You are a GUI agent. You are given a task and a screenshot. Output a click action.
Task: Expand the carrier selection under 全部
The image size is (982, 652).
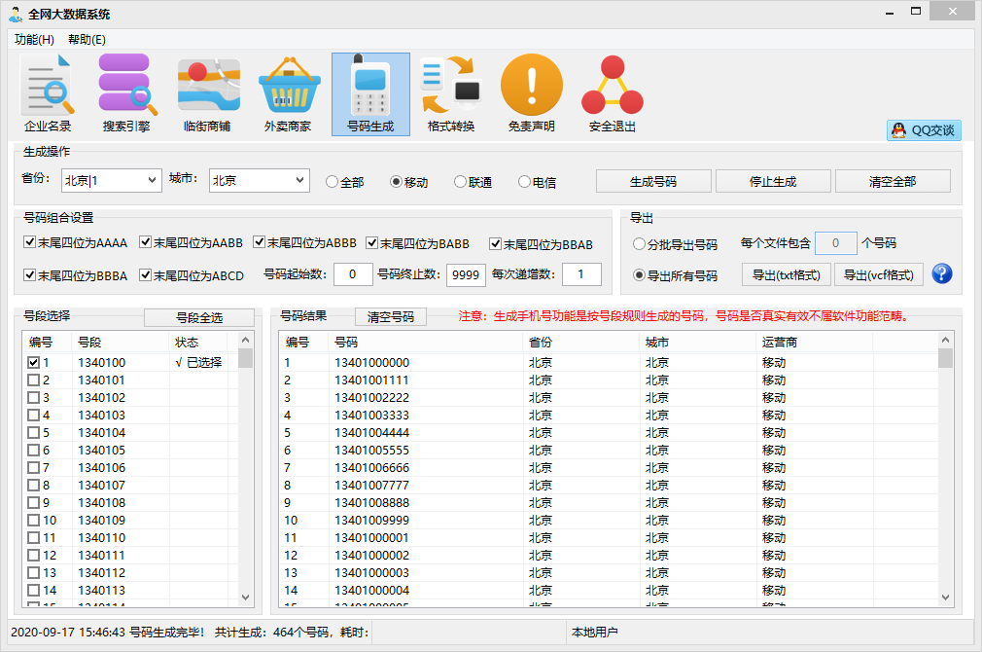(x=331, y=180)
